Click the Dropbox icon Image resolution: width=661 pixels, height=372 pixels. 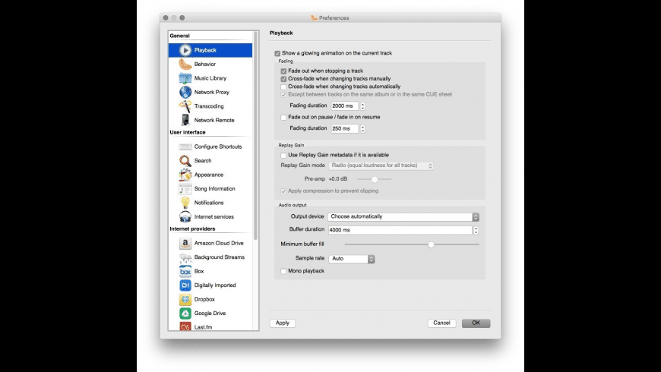pyautogui.click(x=185, y=299)
